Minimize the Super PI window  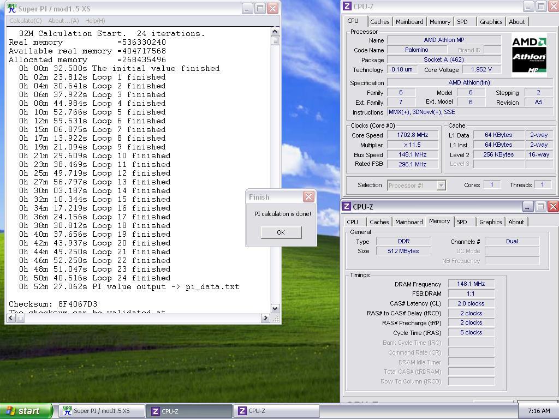[x=247, y=9]
